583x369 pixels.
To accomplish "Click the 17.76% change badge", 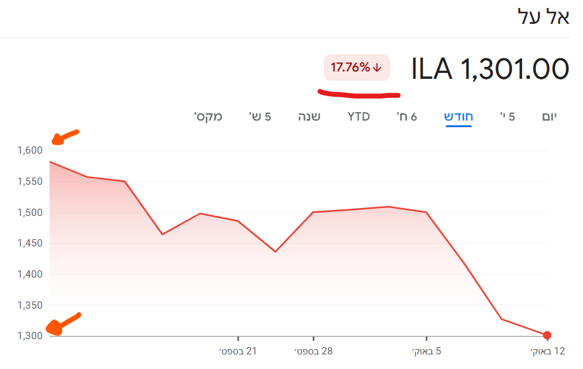I will [x=356, y=68].
